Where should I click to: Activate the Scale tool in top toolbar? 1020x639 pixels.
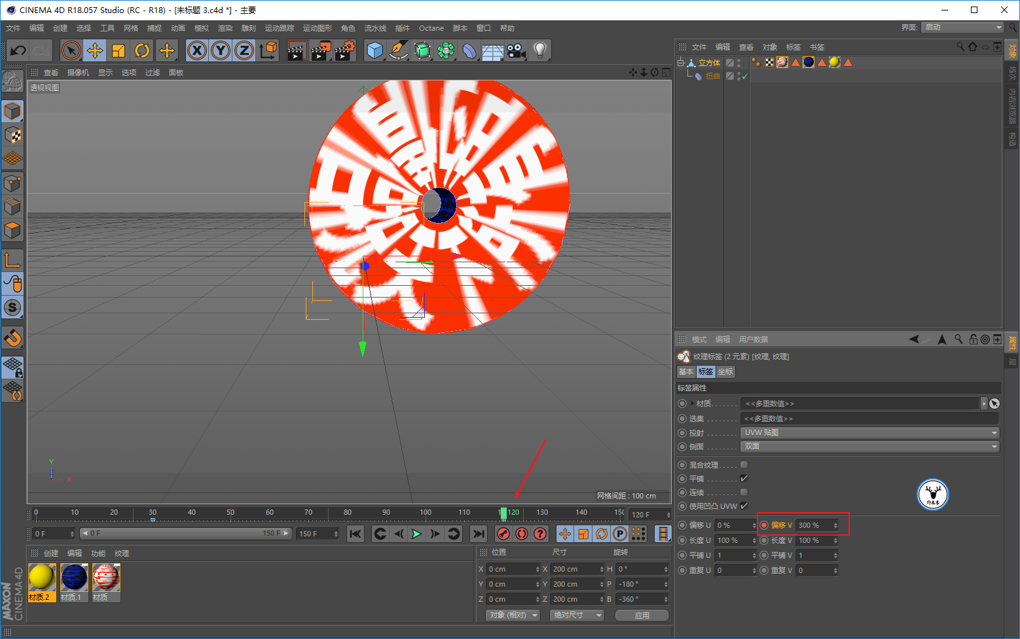pos(118,50)
